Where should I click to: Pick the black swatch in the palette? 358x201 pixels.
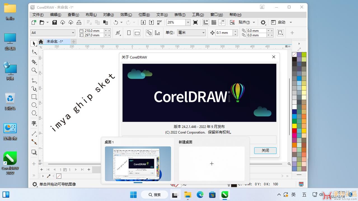coord(294,59)
